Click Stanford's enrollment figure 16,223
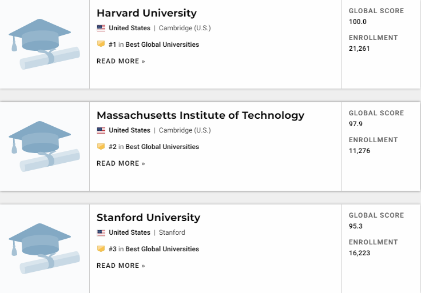Screen dimensions: 421x293 [359, 253]
